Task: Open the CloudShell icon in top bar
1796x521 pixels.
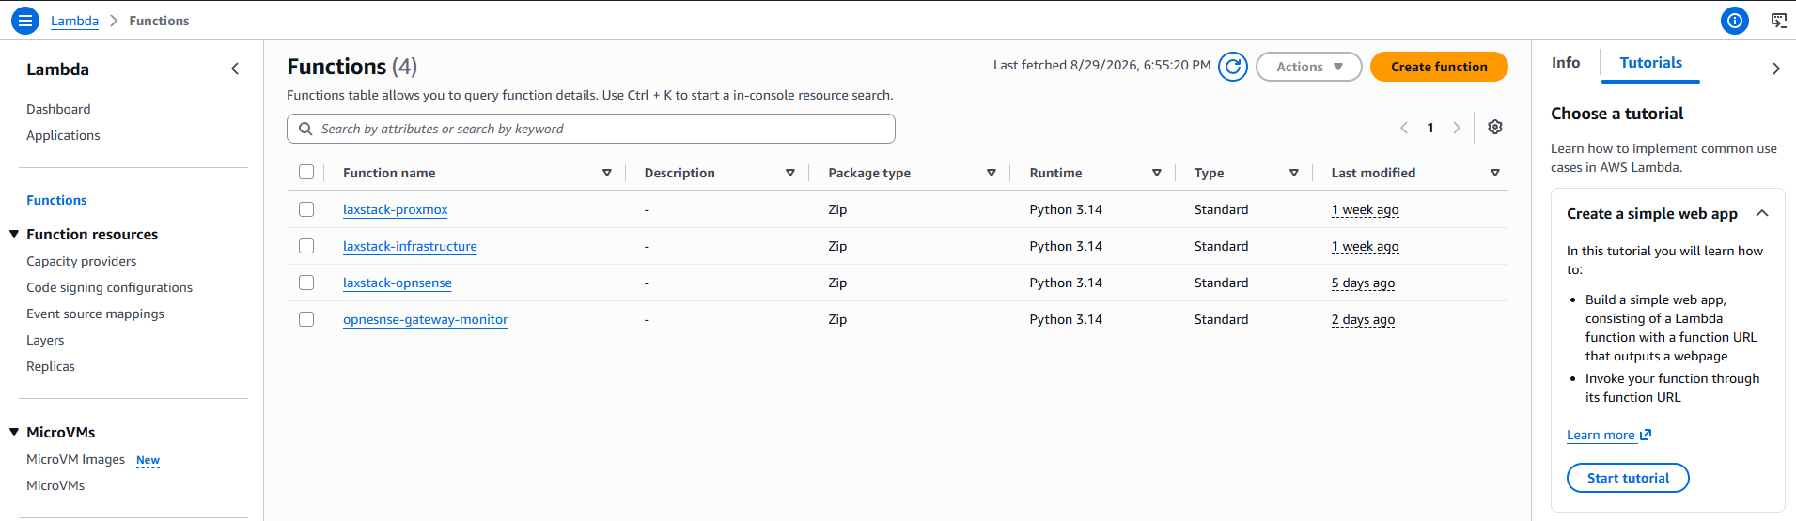Action: coord(1778,20)
